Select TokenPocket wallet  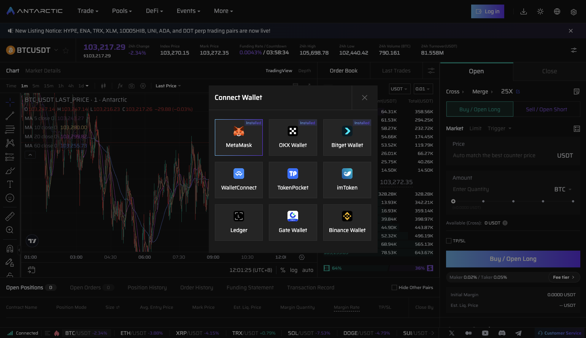(293, 180)
